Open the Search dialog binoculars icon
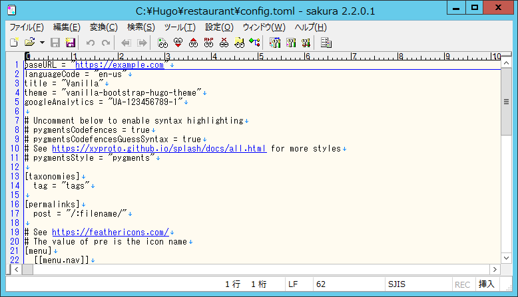 click(x=162, y=43)
